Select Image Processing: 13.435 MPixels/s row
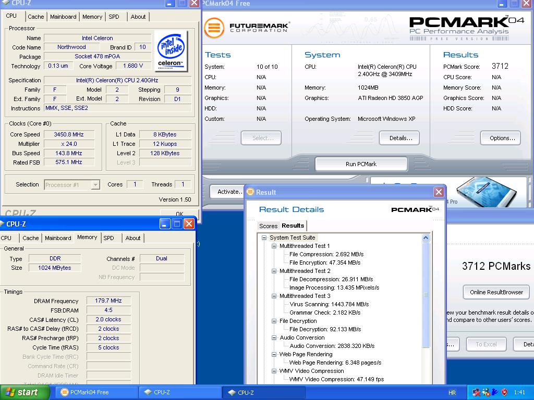Viewport: 534px width, 400px height. click(334, 287)
